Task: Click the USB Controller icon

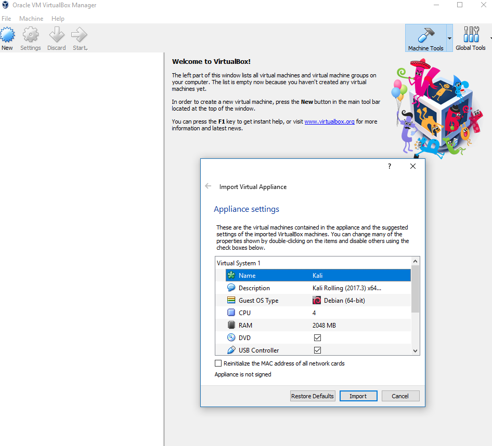Action: point(231,350)
